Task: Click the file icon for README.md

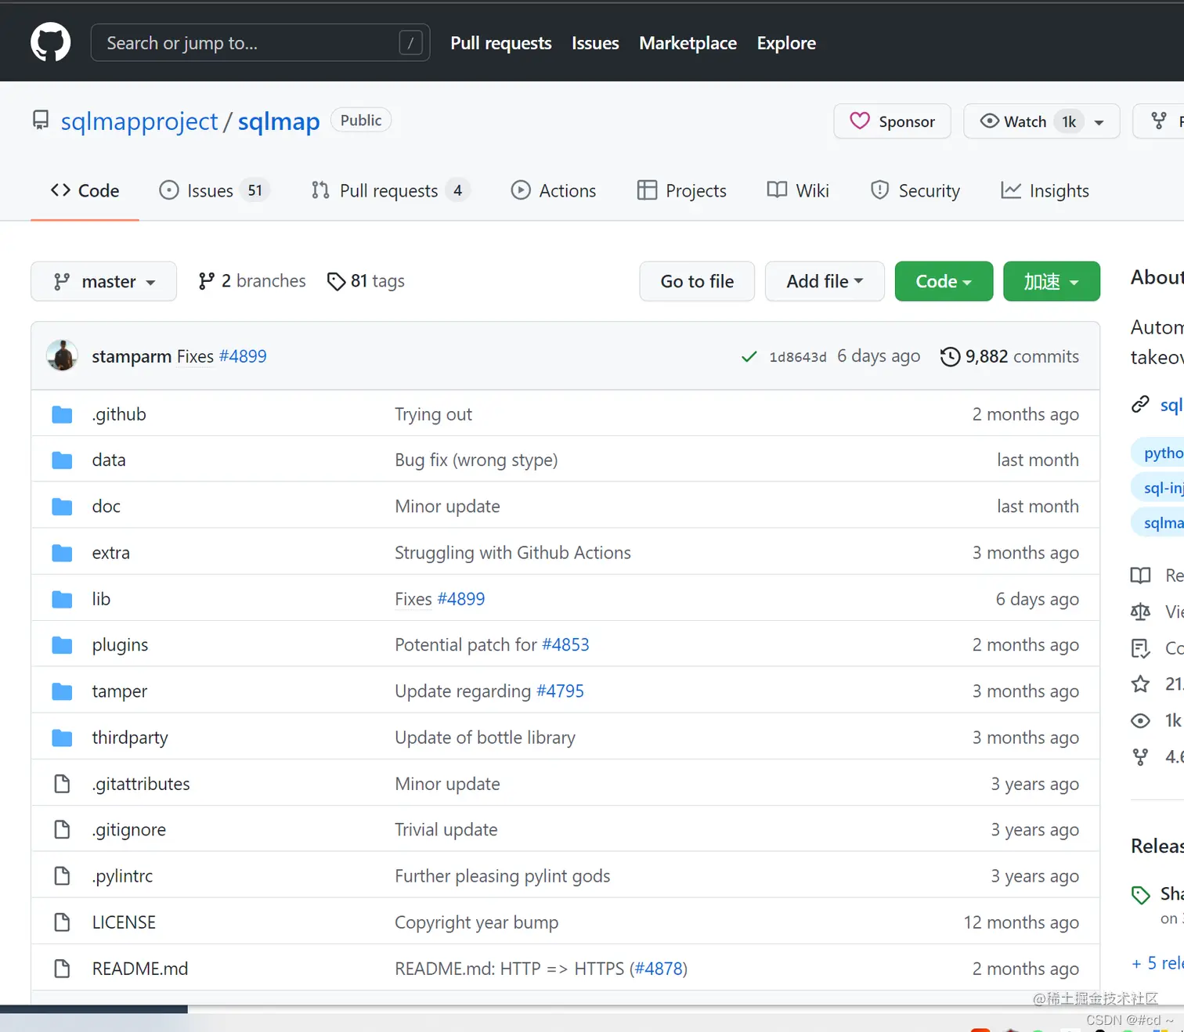Action: 62,969
